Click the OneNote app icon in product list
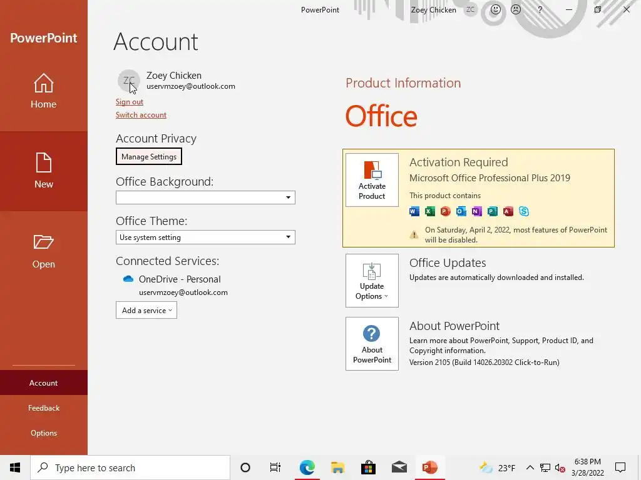The height and width of the screenshot is (480, 641). click(476, 211)
